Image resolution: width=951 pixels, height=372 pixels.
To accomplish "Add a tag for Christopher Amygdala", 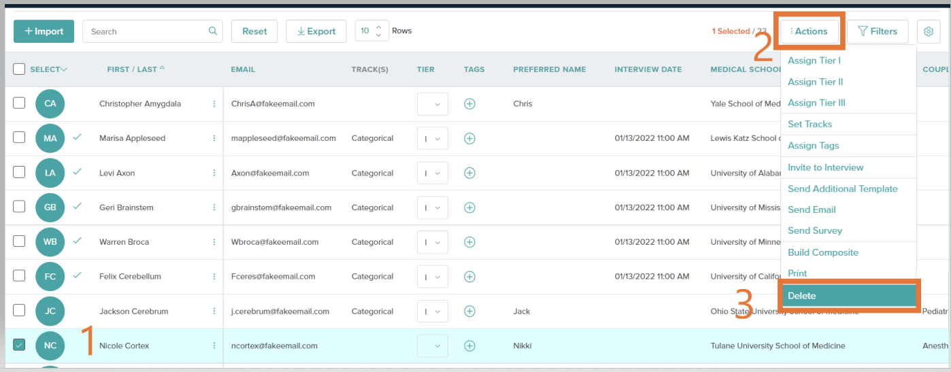I will click(469, 104).
